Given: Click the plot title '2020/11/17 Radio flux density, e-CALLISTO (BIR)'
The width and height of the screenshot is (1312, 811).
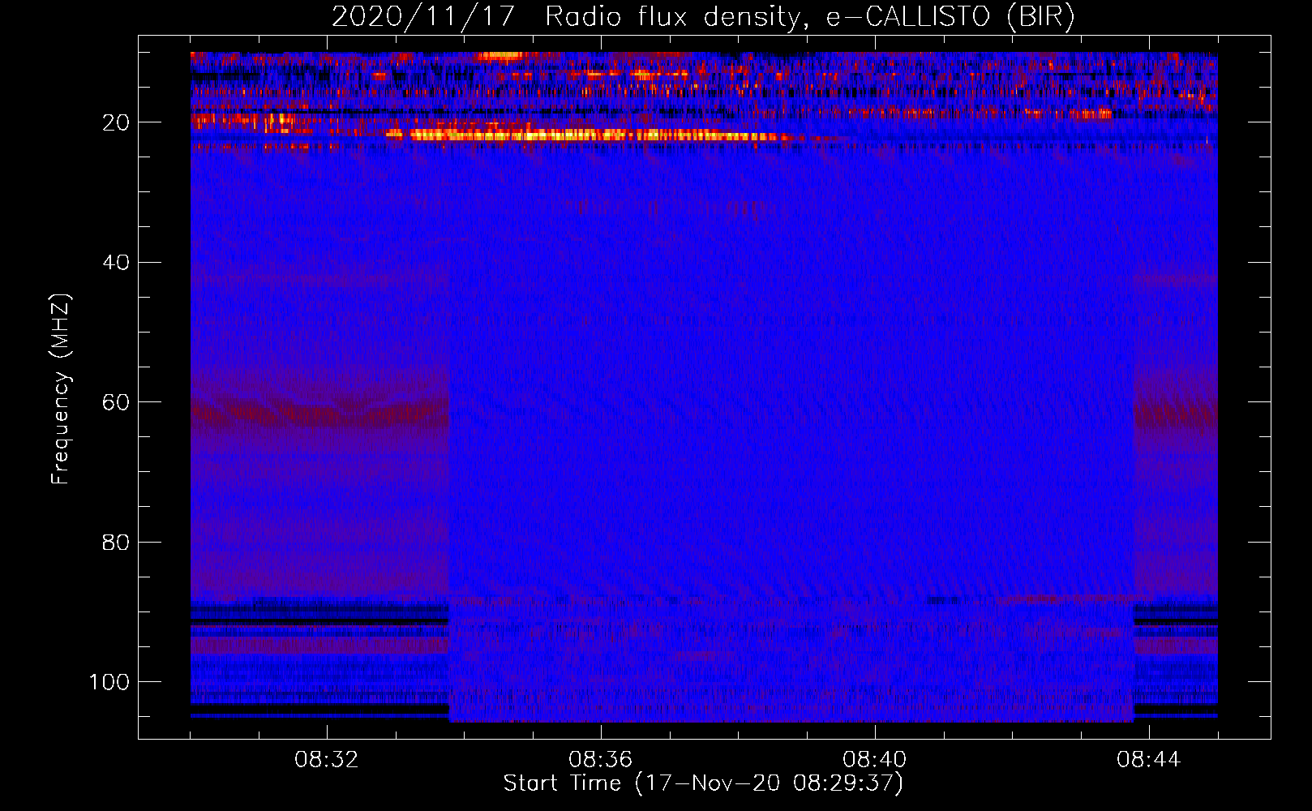Looking at the screenshot, I should tap(703, 16).
